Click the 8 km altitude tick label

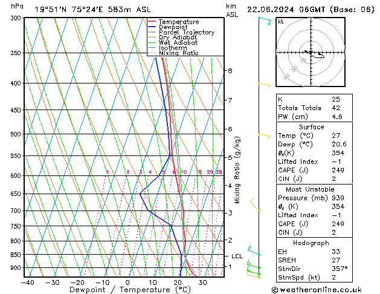pyautogui.click(x=230, y=71)
